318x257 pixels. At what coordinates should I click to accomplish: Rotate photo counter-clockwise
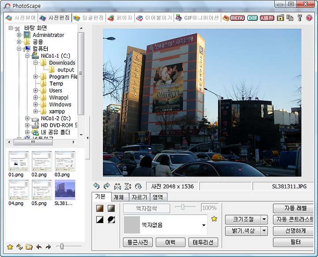click(97, 186)
